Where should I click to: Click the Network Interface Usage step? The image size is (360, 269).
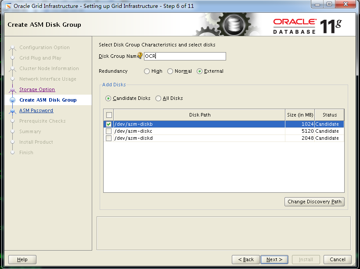pyautogui.click(x=48, y=79)
